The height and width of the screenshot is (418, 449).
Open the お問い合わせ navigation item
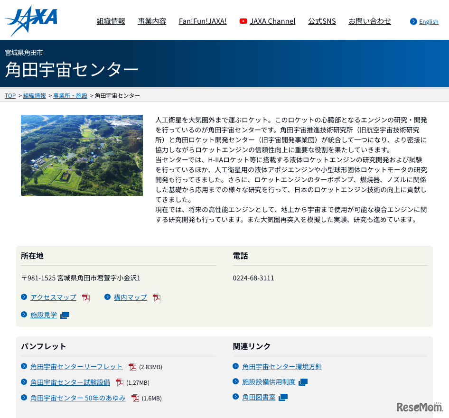[x=370, y=21]
